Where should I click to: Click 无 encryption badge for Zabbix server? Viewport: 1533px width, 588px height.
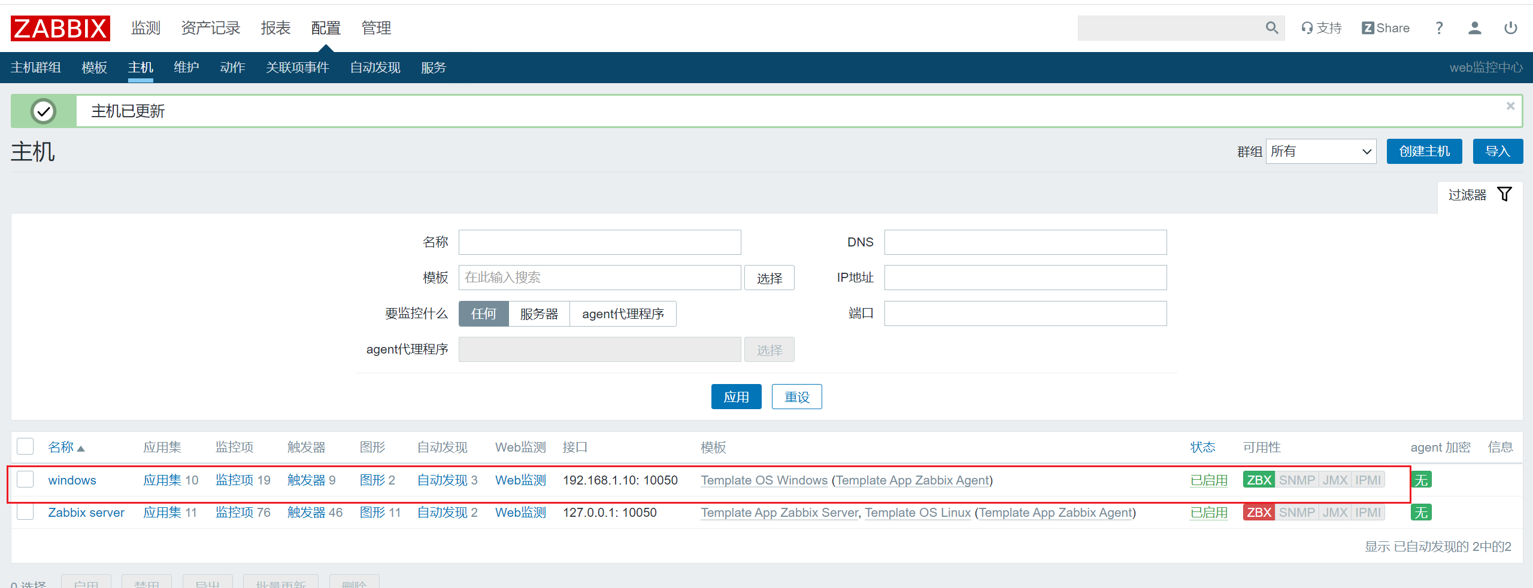(1421, 513)
